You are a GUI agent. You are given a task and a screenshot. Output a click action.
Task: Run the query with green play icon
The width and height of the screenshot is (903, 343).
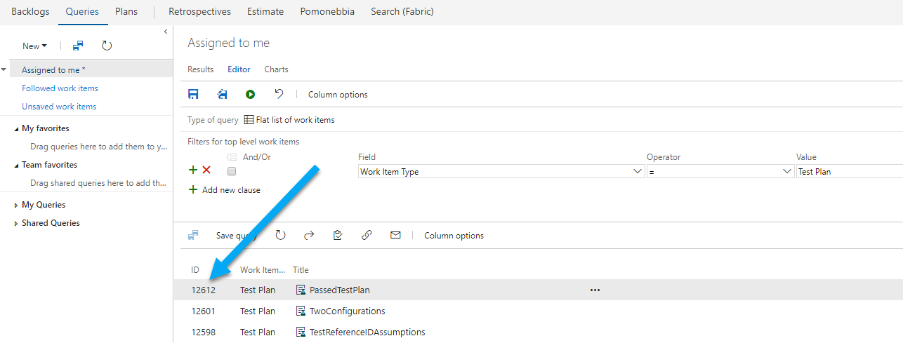click(251, 94)
